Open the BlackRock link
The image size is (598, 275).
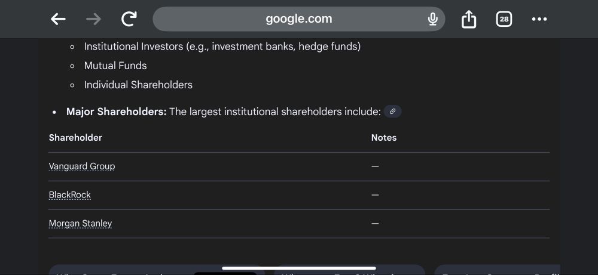(70, 194)
